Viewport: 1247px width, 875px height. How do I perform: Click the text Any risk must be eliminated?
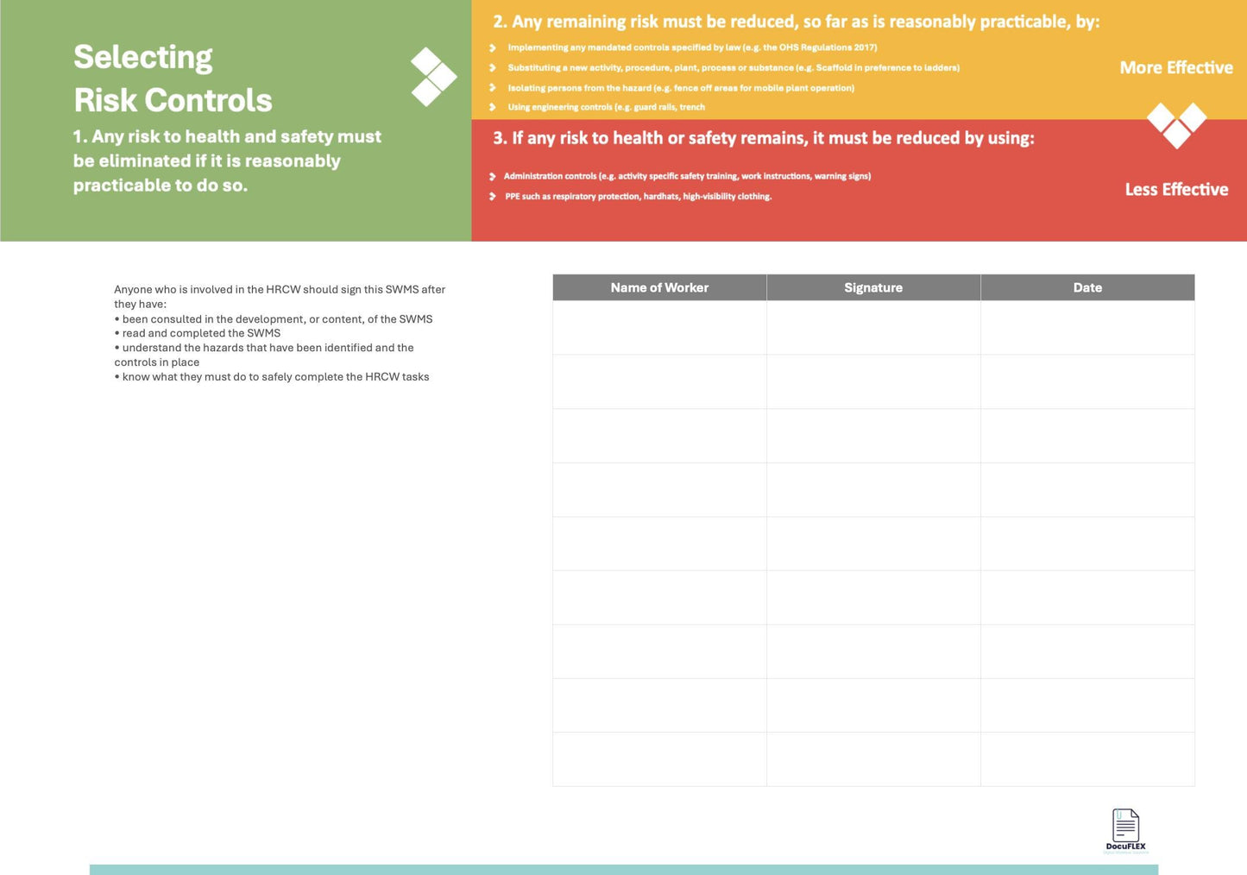pos(227,161)
